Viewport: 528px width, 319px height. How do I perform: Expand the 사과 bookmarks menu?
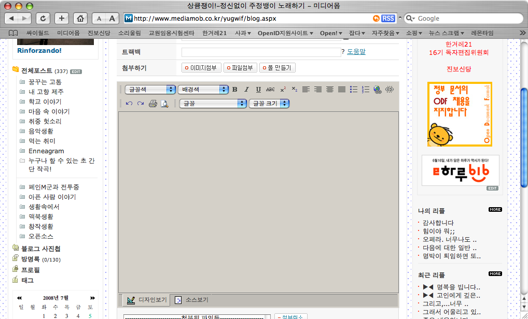coord(243,33)
